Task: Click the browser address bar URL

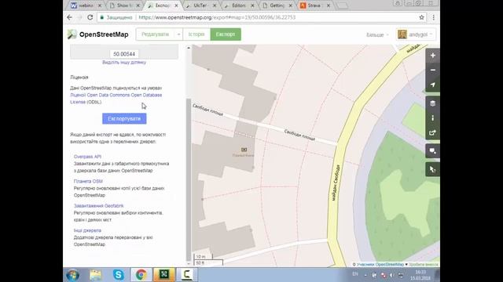Action: coord(217,17)
